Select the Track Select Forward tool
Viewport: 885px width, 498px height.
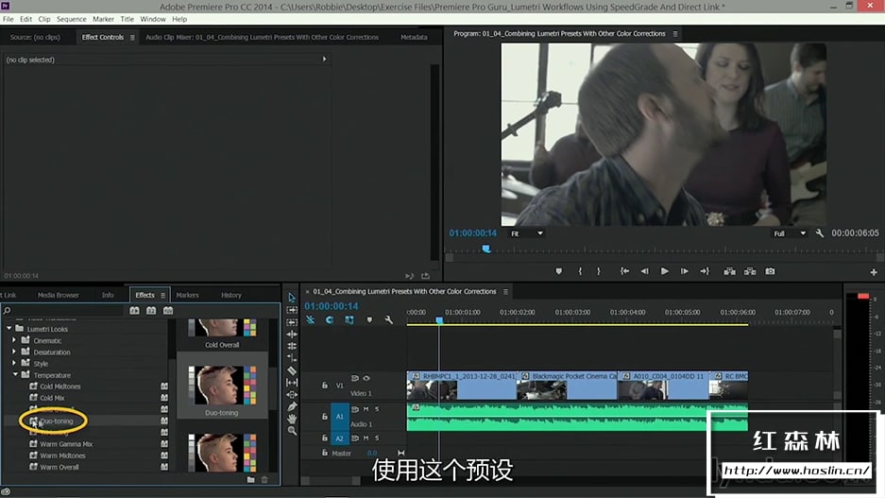click(292, 310)
